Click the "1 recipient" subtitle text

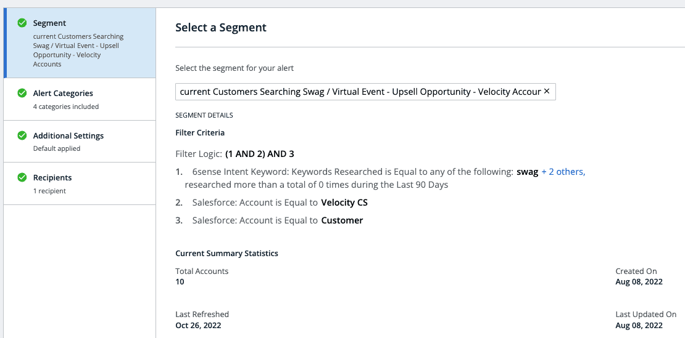click(x=49, y=191)
